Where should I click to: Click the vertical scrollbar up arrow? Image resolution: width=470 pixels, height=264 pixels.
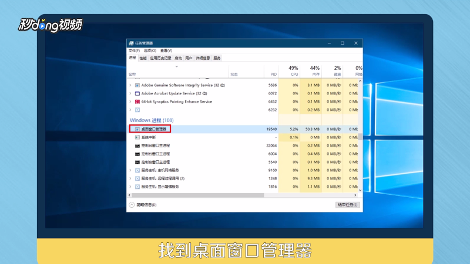[x=360, y=81]
